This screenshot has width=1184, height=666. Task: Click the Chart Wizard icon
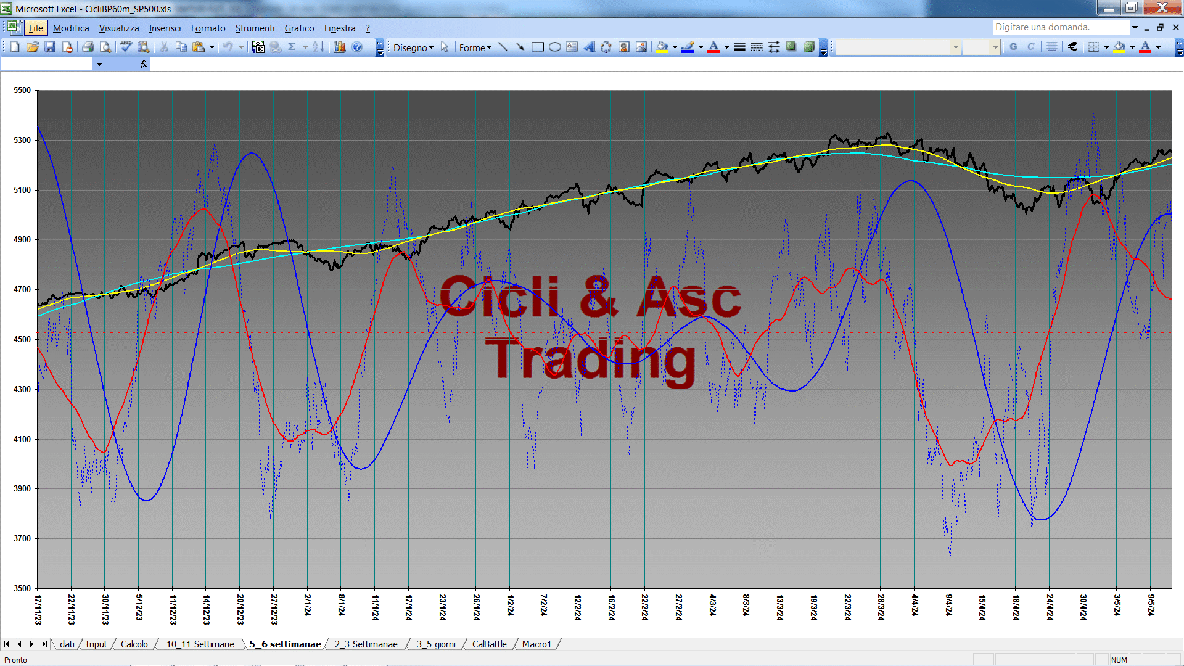tap(339, 47)
